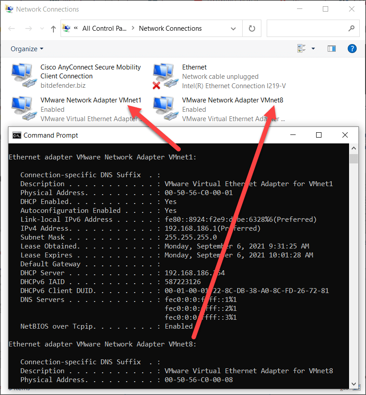Click the 'Ethernet' connection name
This screenshot has height=395, width=366.
(194, 67)
